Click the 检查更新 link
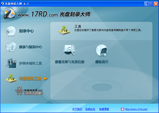Screen dimensions: 159x113 (104, 109)
